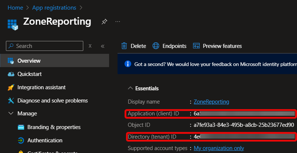Click the globe Endpoints icon
The height and width of the screenshot is (153, 297).
tap(156, 46)
